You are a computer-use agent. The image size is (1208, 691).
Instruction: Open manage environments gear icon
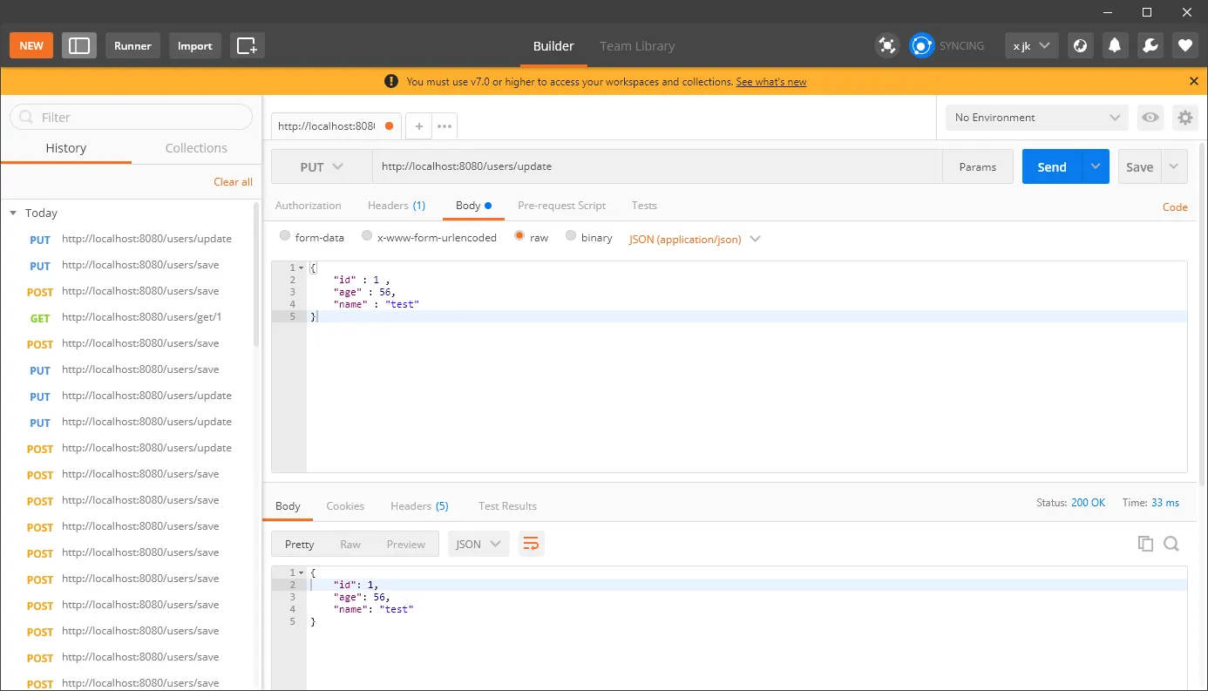(x=1184, y=118)
